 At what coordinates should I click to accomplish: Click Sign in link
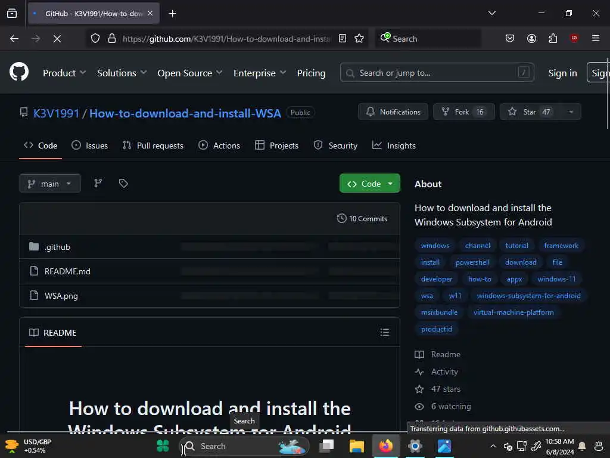click(562, 73)
